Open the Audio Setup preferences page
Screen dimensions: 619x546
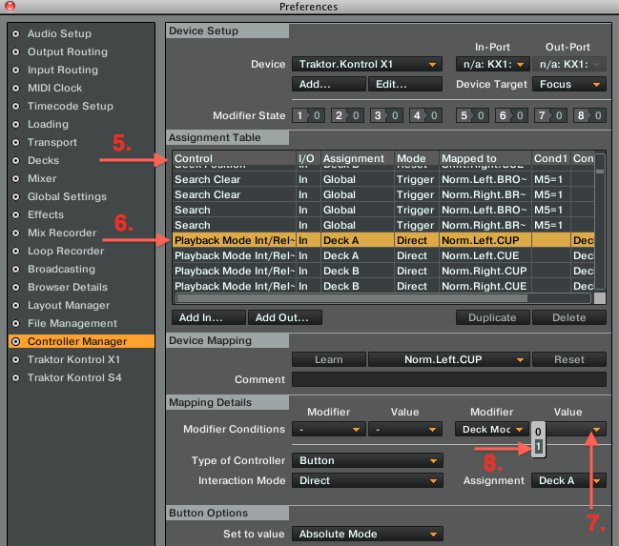[59, 33]
